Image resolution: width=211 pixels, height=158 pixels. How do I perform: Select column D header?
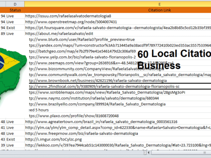(15, 4)
